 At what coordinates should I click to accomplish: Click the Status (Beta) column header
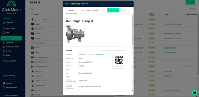coord(152,15)
